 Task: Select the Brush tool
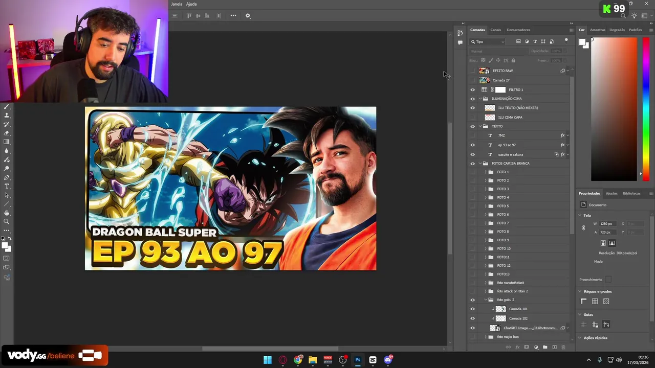[7, 107]
